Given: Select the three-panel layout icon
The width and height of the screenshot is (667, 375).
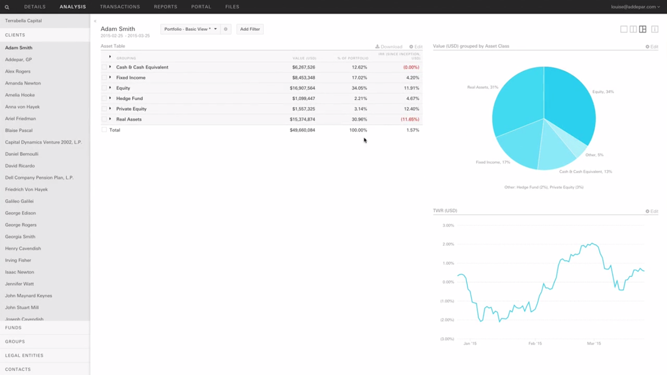Looking at the screenshot, I should (643, 29).
